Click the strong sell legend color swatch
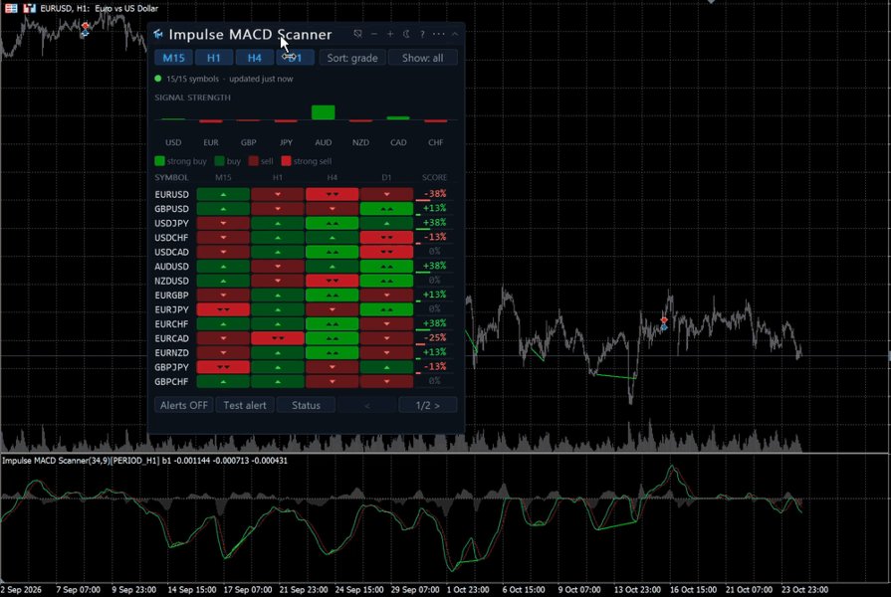891x597 pixels. [x=287, y=161]
